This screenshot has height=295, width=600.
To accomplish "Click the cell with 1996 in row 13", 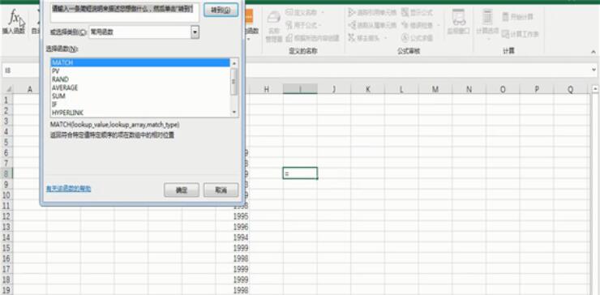I will coord(232,227).
